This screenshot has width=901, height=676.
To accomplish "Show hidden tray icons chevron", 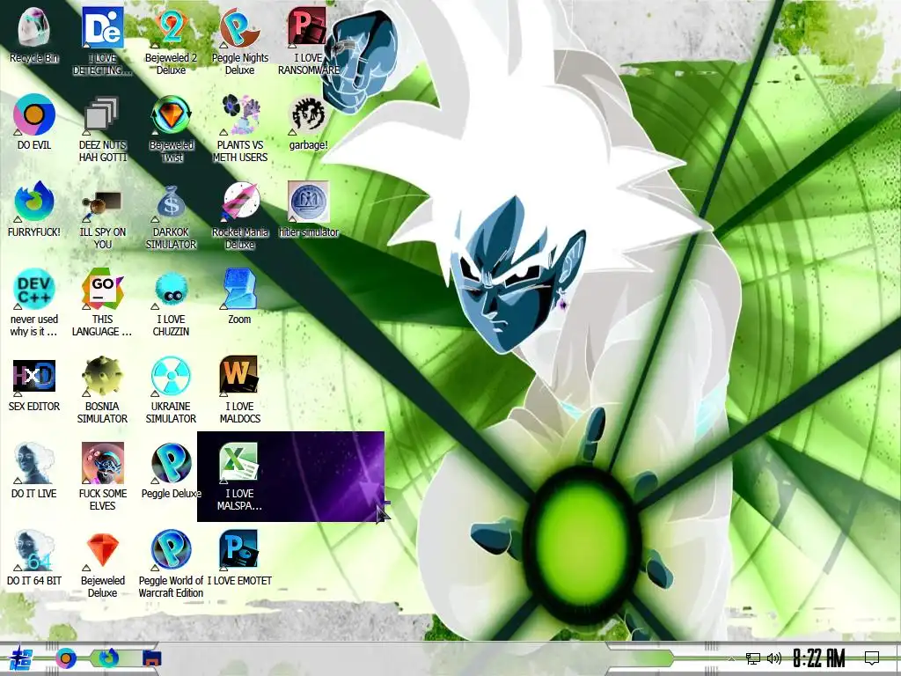I will click(730, 658).
